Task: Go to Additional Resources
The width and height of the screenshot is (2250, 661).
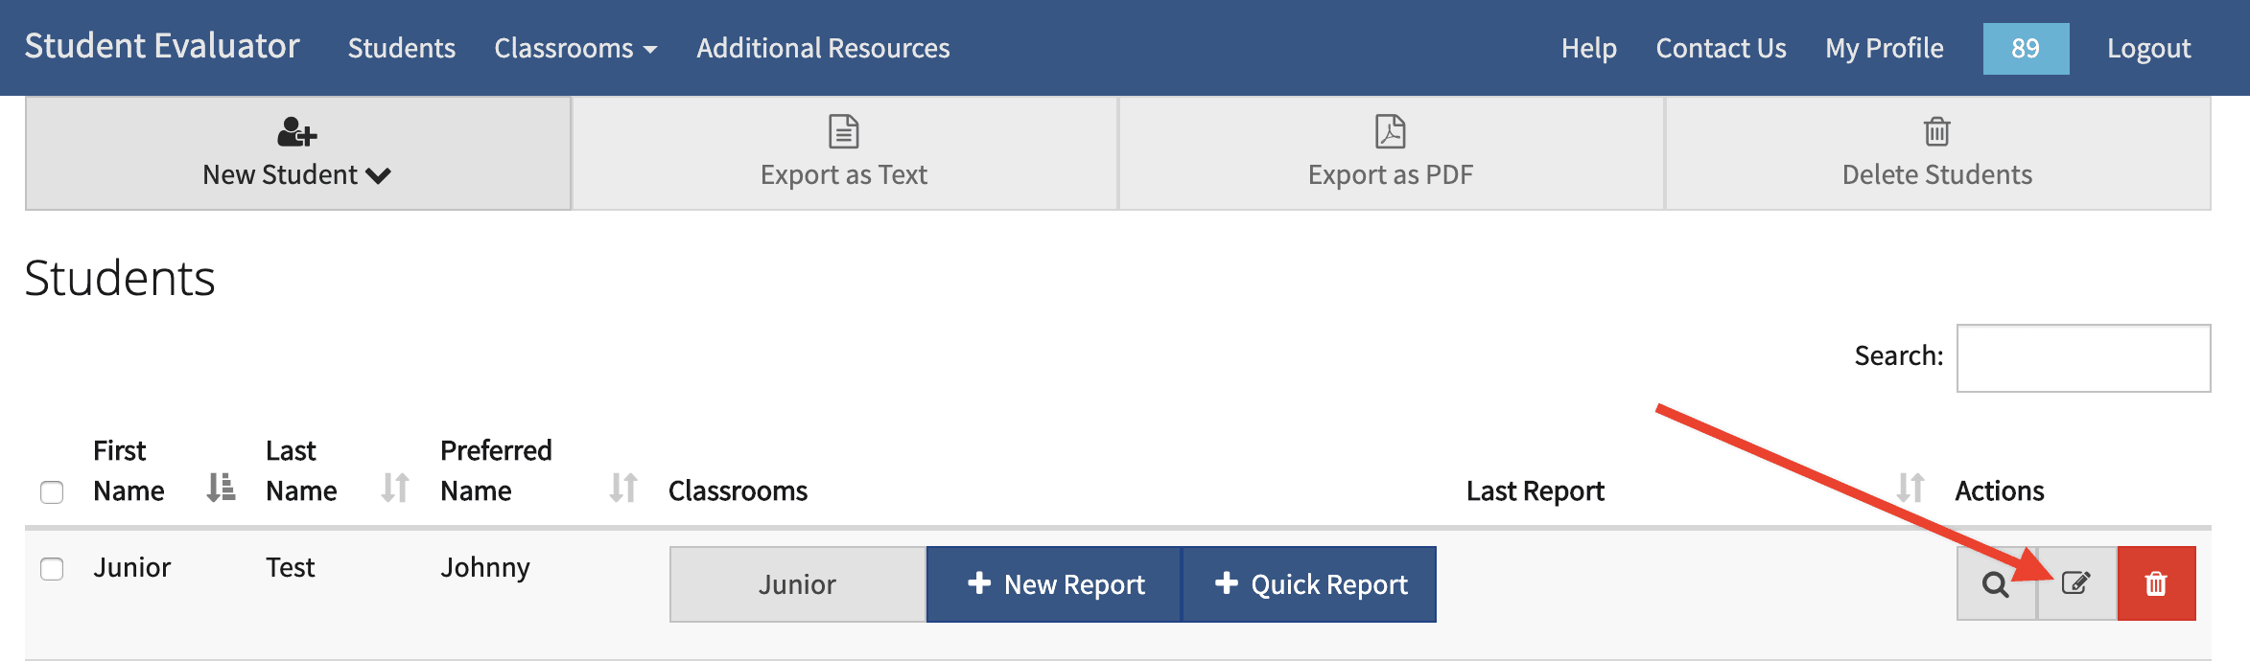Action: click(823, 48)
